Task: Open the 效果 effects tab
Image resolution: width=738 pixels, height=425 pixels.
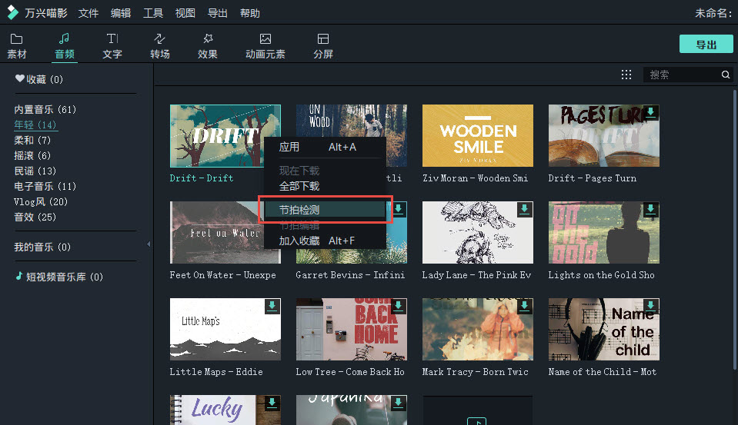Action: (x=208, y=46)
